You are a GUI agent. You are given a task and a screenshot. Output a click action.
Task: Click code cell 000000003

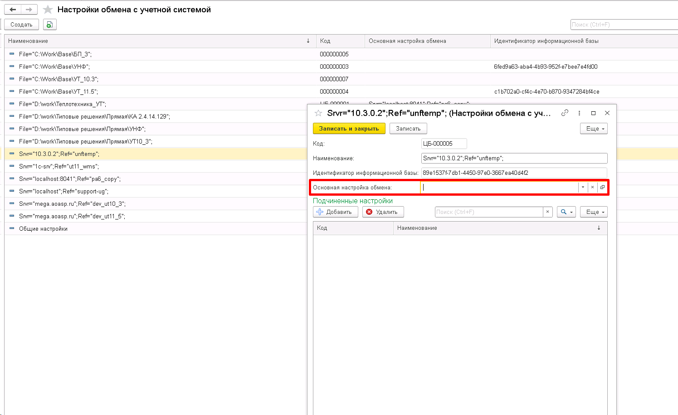pyautogui.click(x=334, y=67)
